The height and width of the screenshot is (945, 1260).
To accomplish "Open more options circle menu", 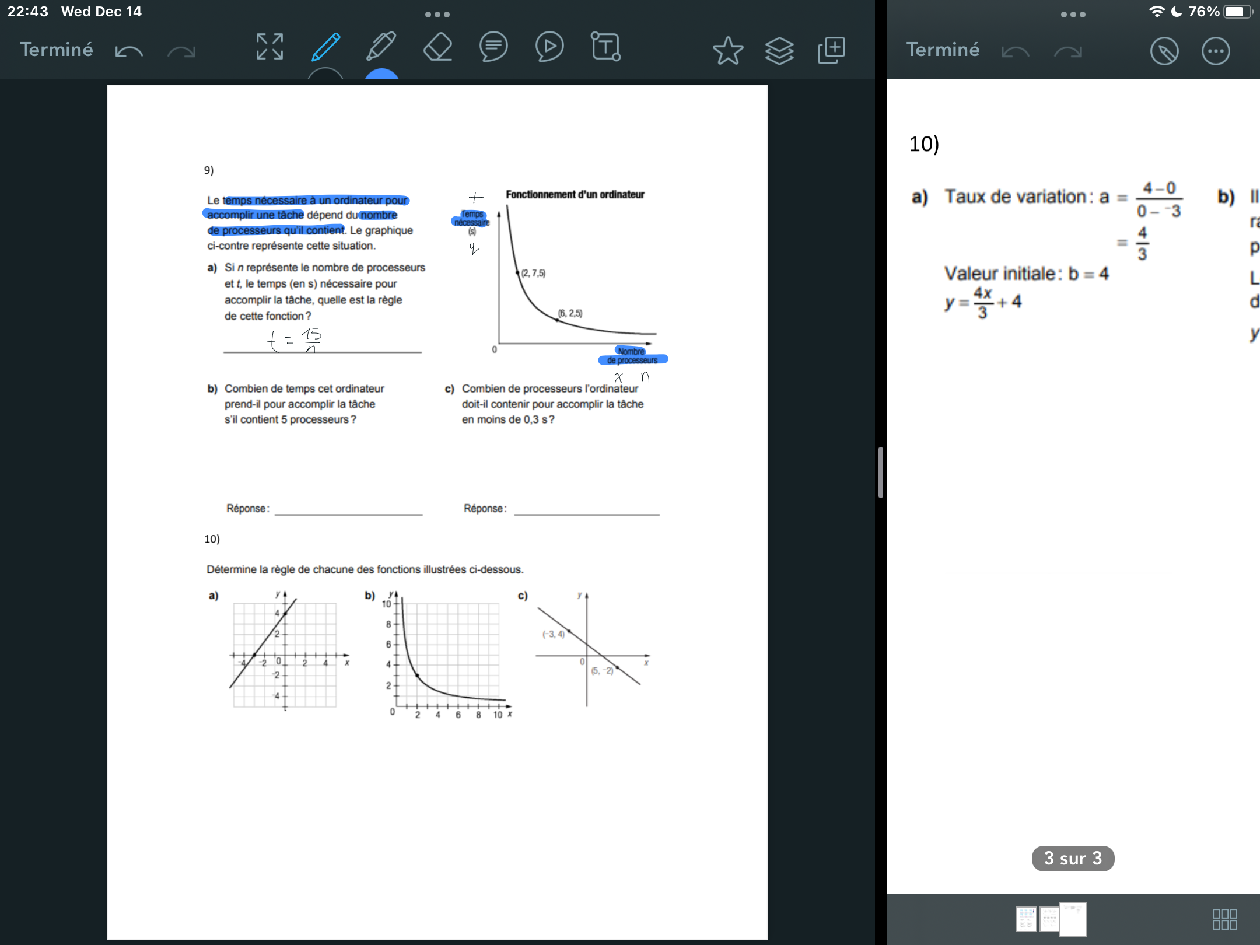I will [x=1216, y=51].
